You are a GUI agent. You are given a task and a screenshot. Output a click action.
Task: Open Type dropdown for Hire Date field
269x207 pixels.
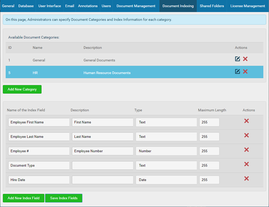pyautogui.click(x=166, y=180)
